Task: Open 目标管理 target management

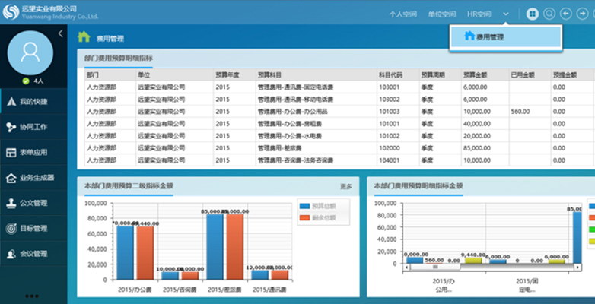Action: [x=32, y=228]
